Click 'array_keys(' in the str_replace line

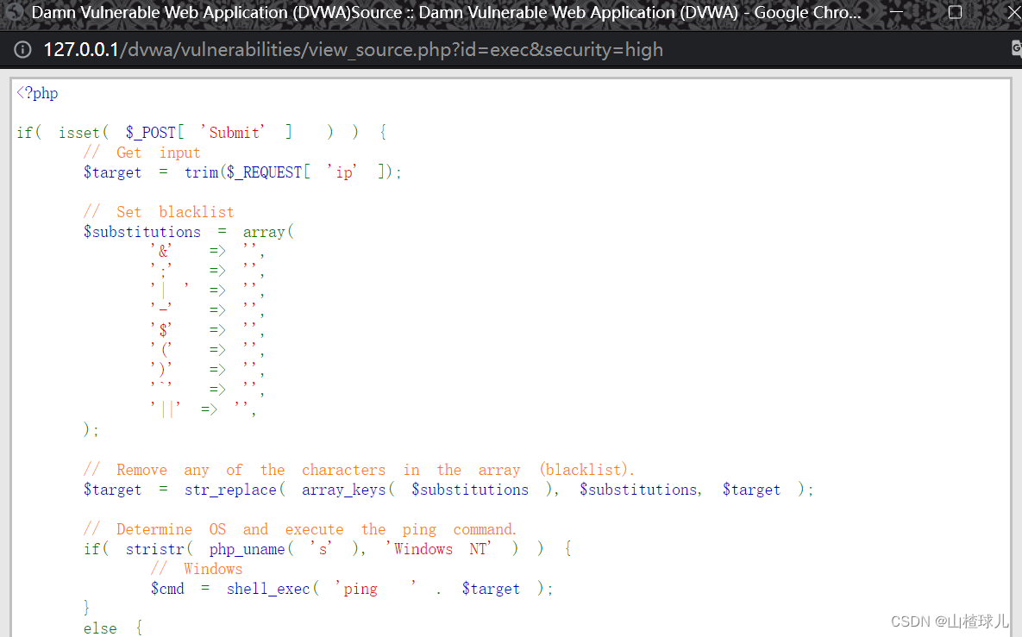(348, 489)
